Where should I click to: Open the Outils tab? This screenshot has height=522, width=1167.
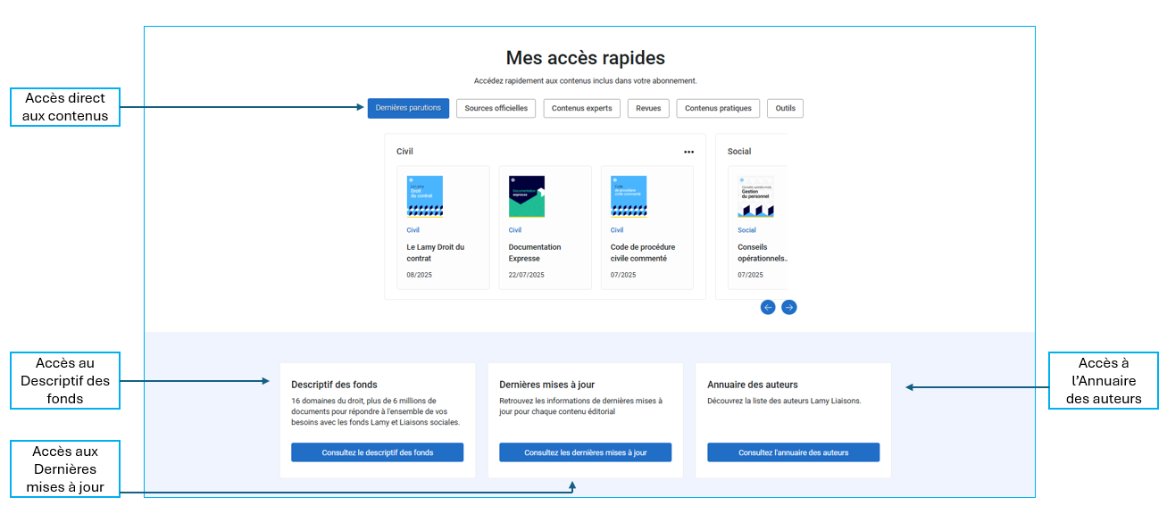785,107
